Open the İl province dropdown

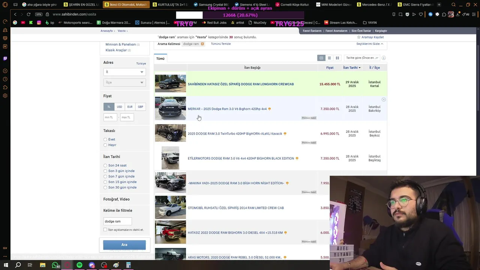(124, 72)
